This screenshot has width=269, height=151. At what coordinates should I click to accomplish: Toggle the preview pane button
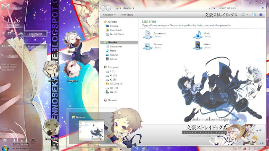point(254,15)
